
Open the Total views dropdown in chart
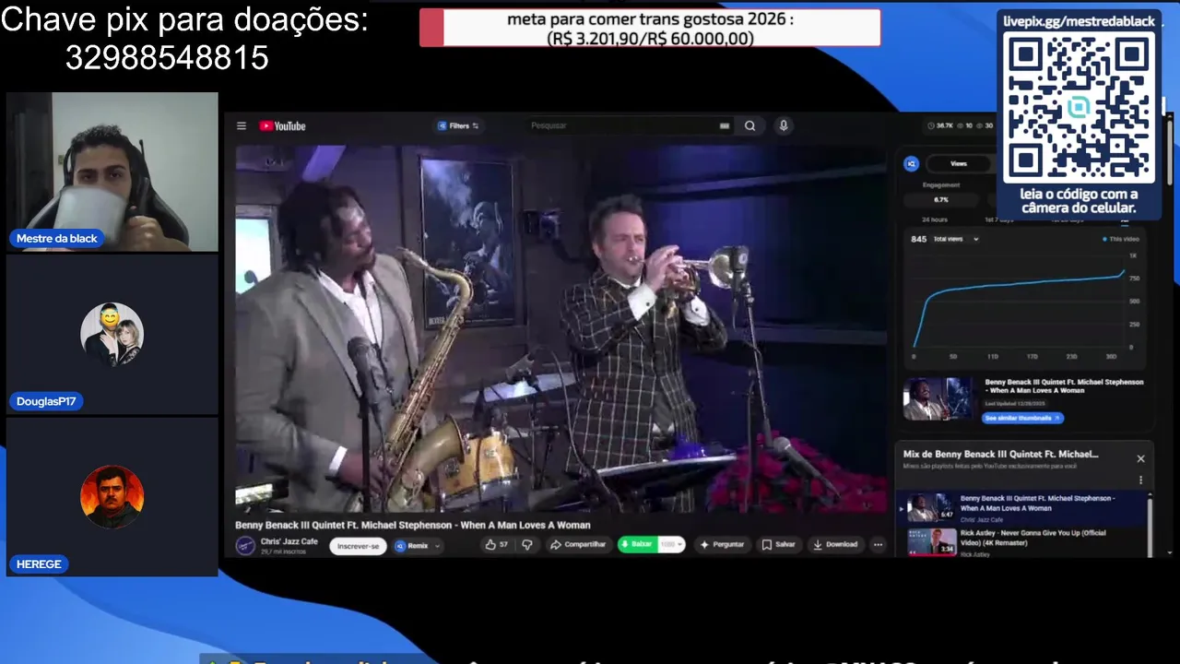pyautogui.click(x=955, y=239)
